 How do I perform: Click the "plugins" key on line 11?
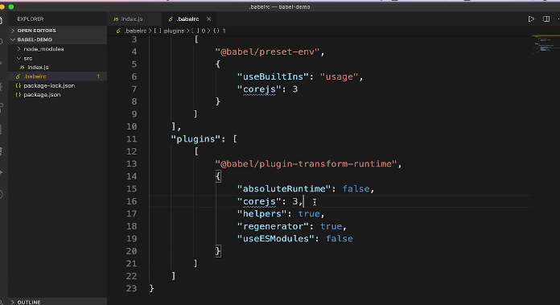[x=196, y=139]
